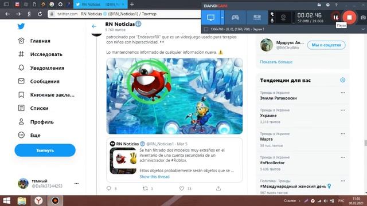This screenshot has width=367, height=206.
Task: Open options dots for Украине trend
Action: 343,110
